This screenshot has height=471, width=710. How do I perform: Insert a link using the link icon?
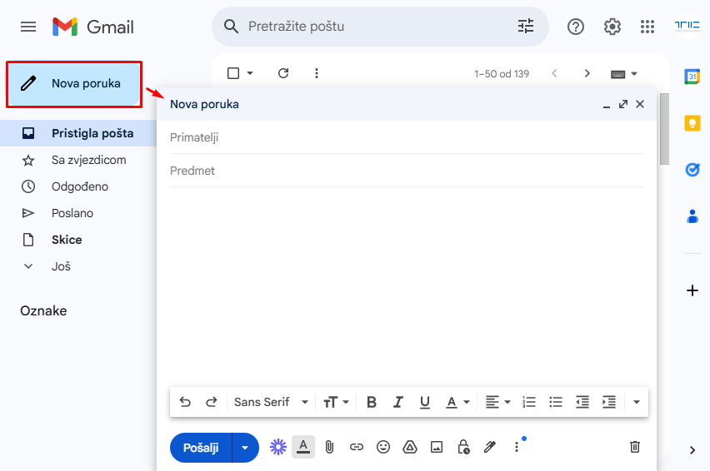point(357,447)
